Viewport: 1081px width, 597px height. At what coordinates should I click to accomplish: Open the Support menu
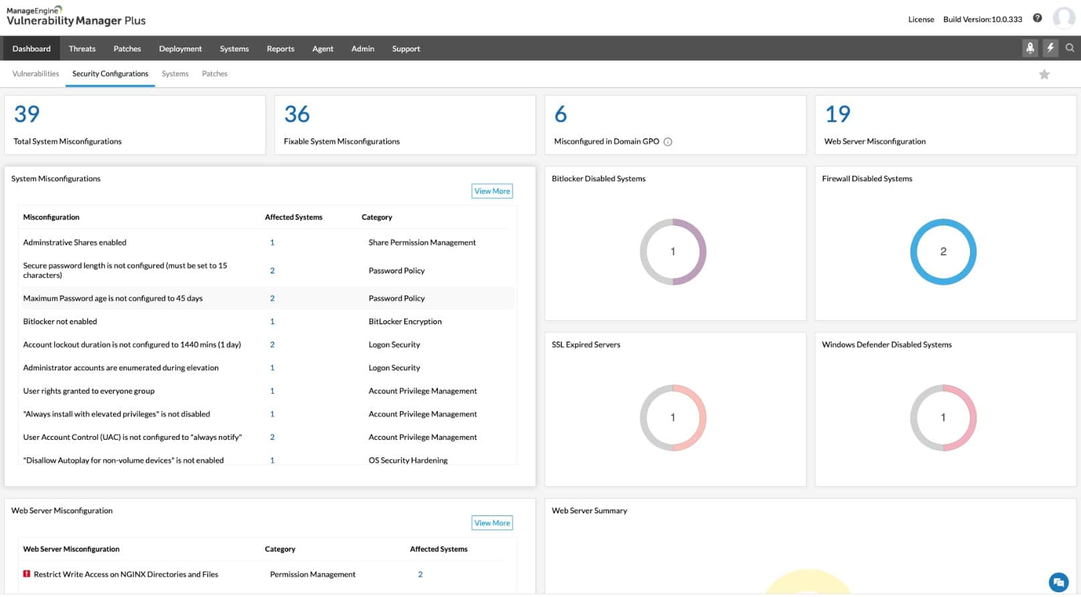click(406, 48)
